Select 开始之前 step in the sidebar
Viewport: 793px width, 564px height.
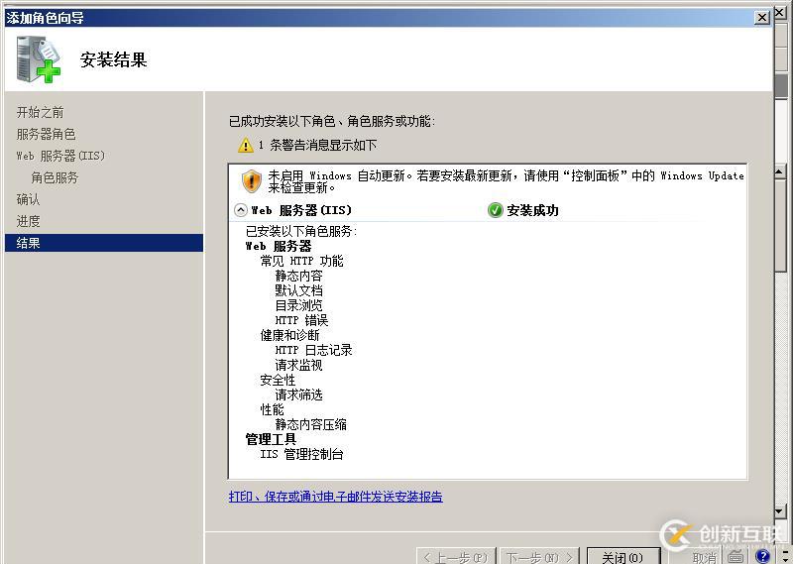pyautogui.click(x=40, y=112)
